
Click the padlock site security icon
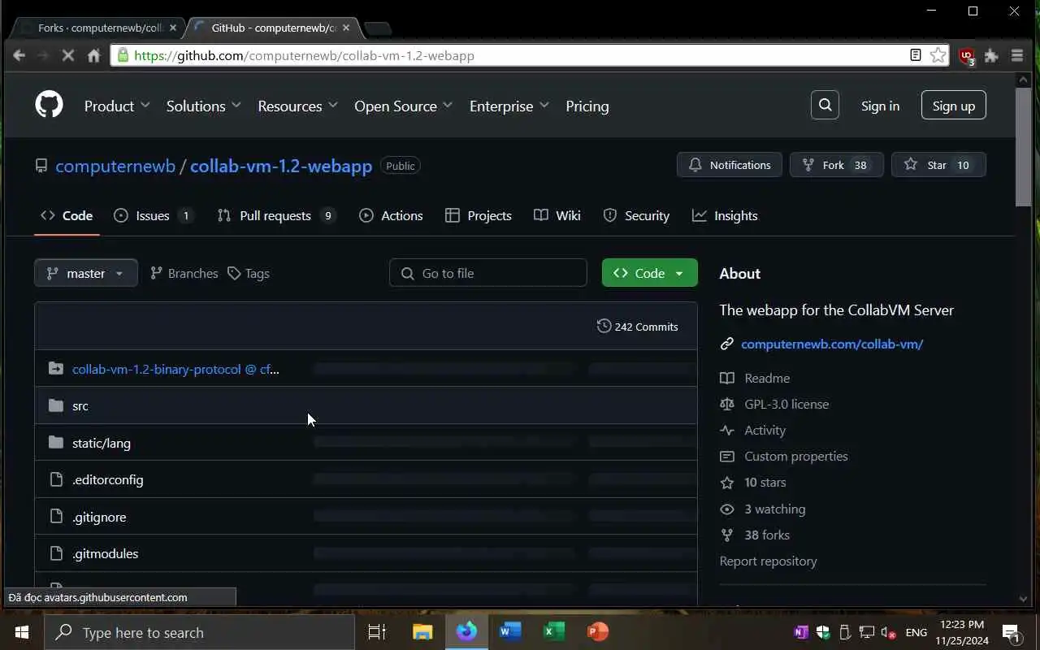pos(123,55)
